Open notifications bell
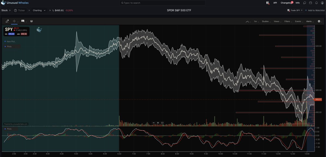326x157 pixels. coord(316,3)
